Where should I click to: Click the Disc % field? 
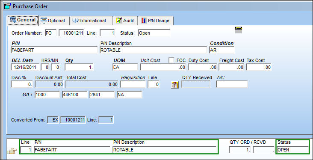22,85
